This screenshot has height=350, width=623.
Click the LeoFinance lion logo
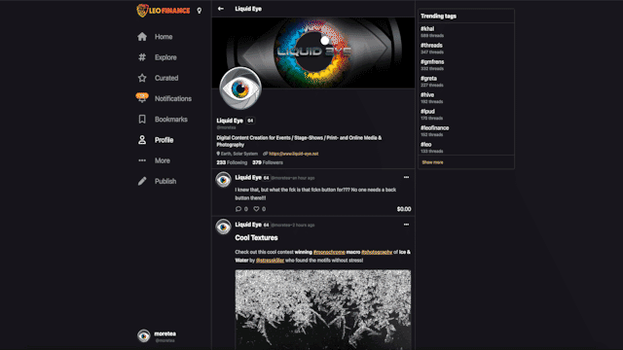pos(163,11)
